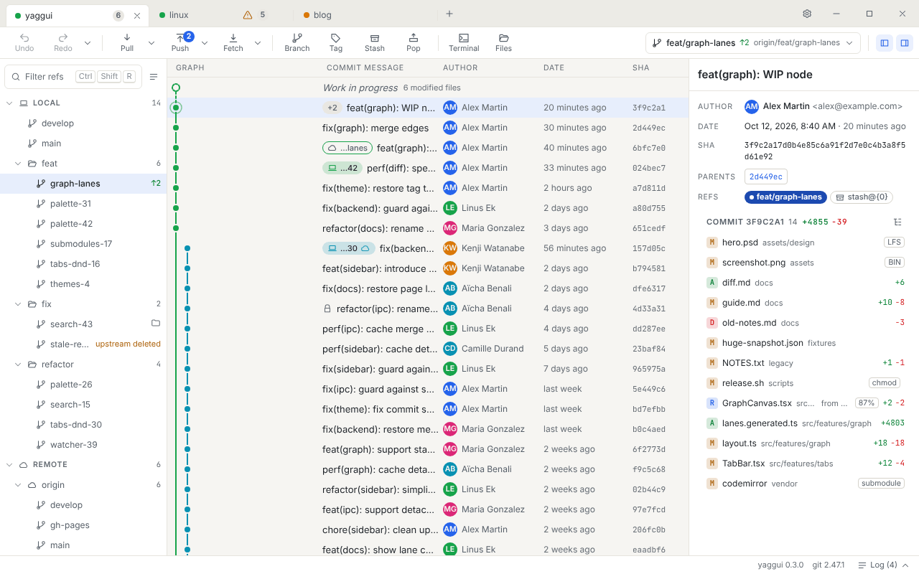Open the feat/graph-lanes branch selector dropdown
This screenshot has width=919, height=574.
tap(753, 43)
